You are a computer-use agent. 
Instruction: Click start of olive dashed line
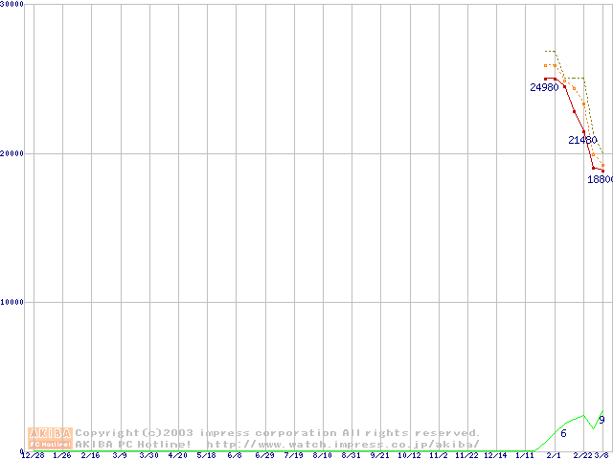pos(545,52)
